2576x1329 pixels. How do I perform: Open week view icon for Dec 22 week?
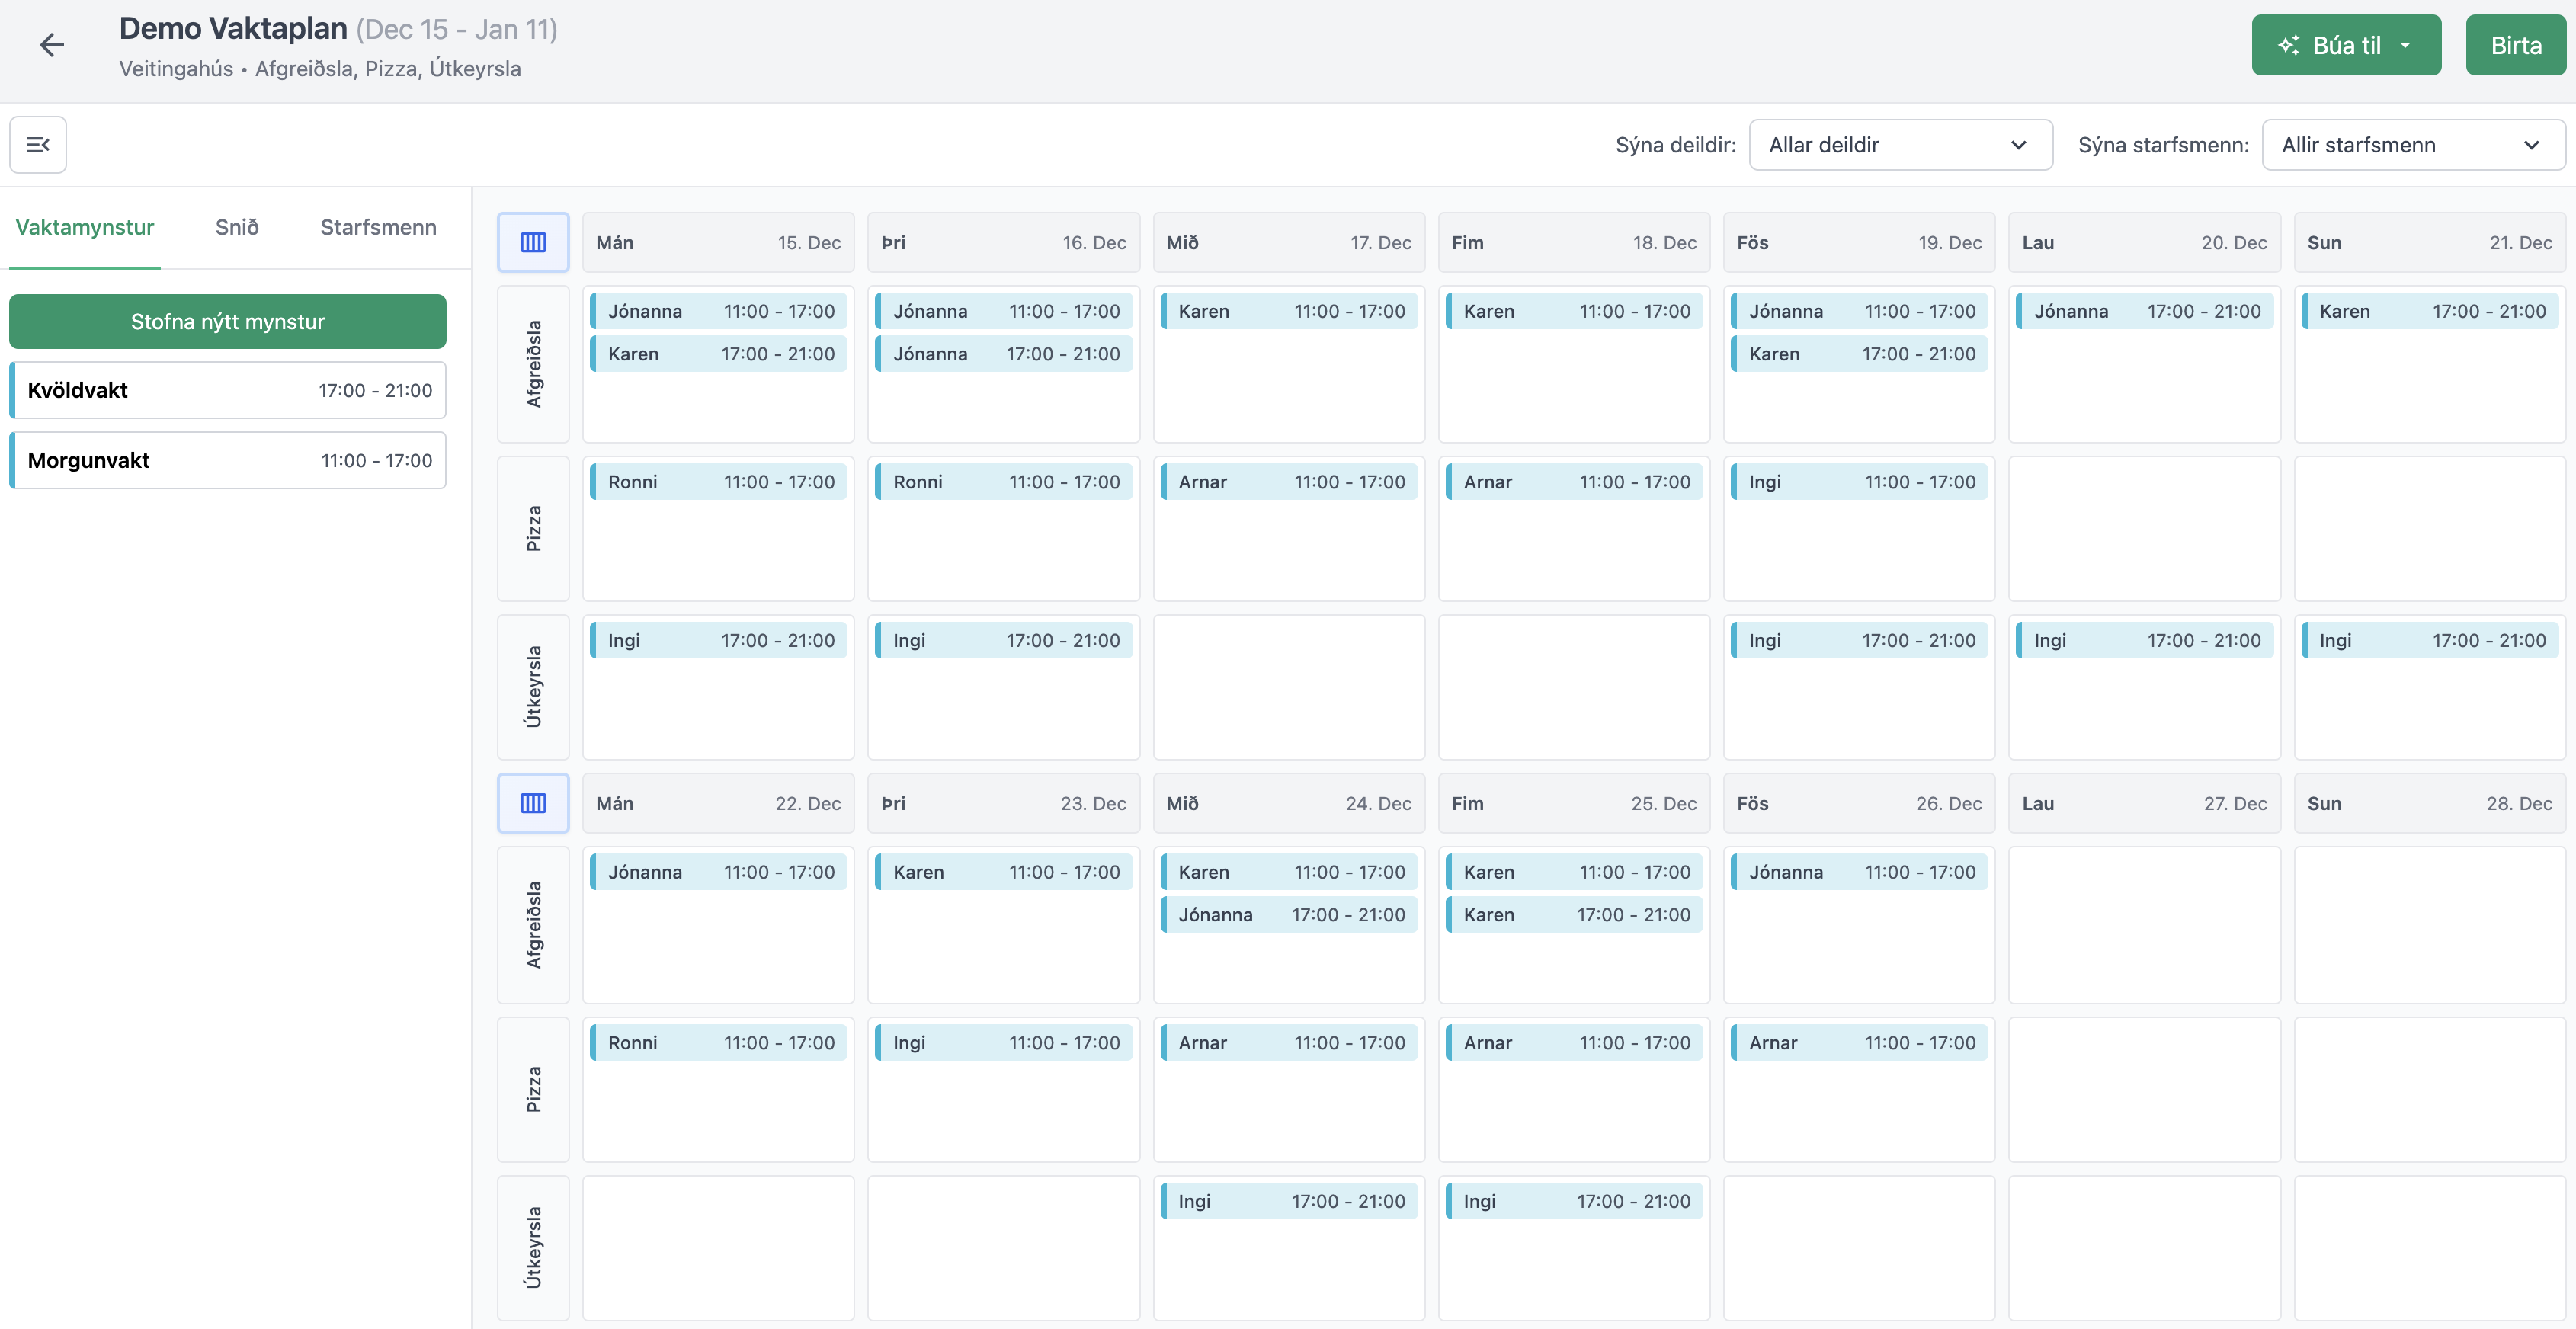coord(533,802)
